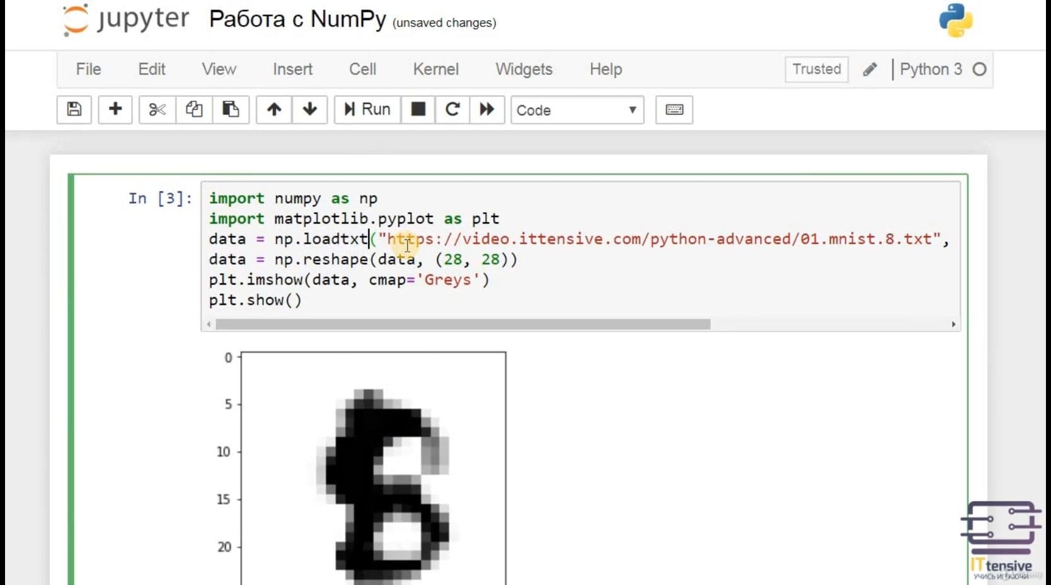Click the URL string in loadtxt call

pyautogui.click(x=660, y=239)
